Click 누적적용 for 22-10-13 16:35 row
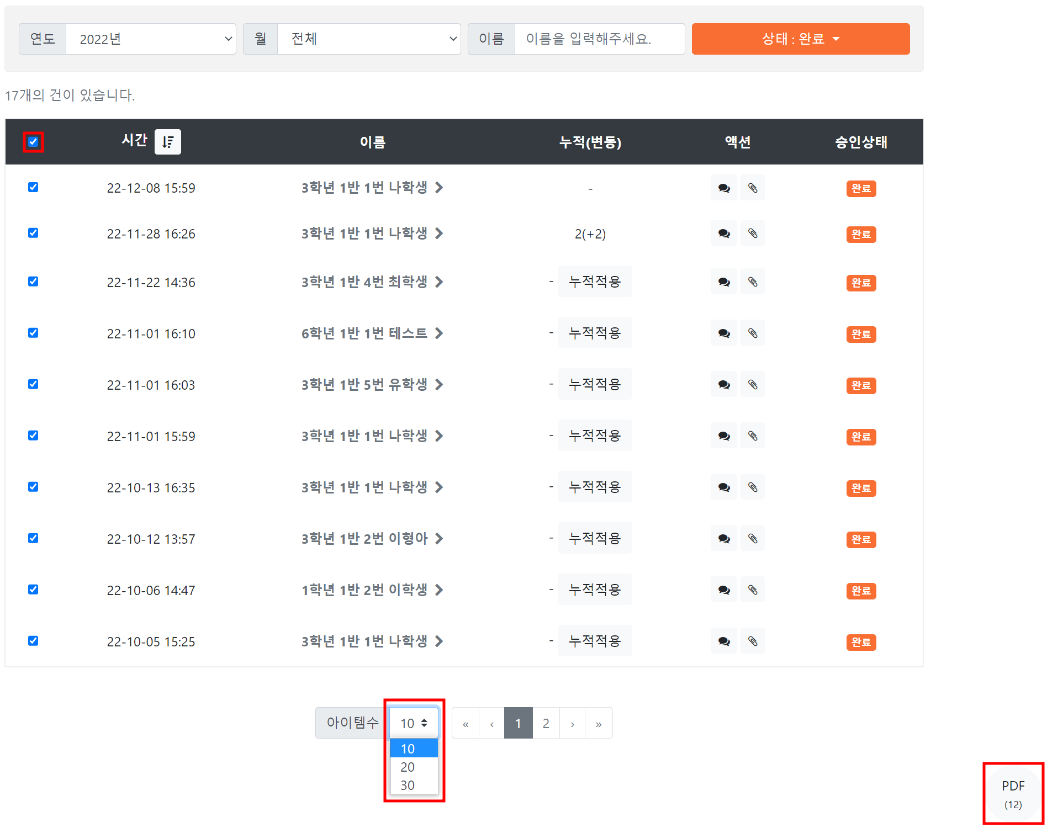 click(595, 487)
